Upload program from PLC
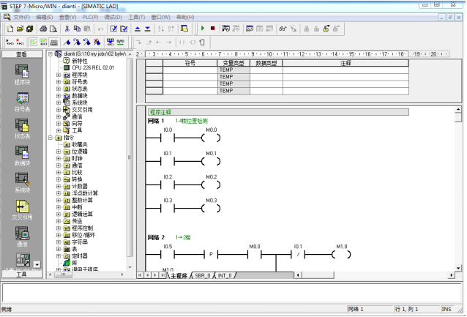Image resolution: width=467 pixels, height=317 pixels. pos(138,29)
